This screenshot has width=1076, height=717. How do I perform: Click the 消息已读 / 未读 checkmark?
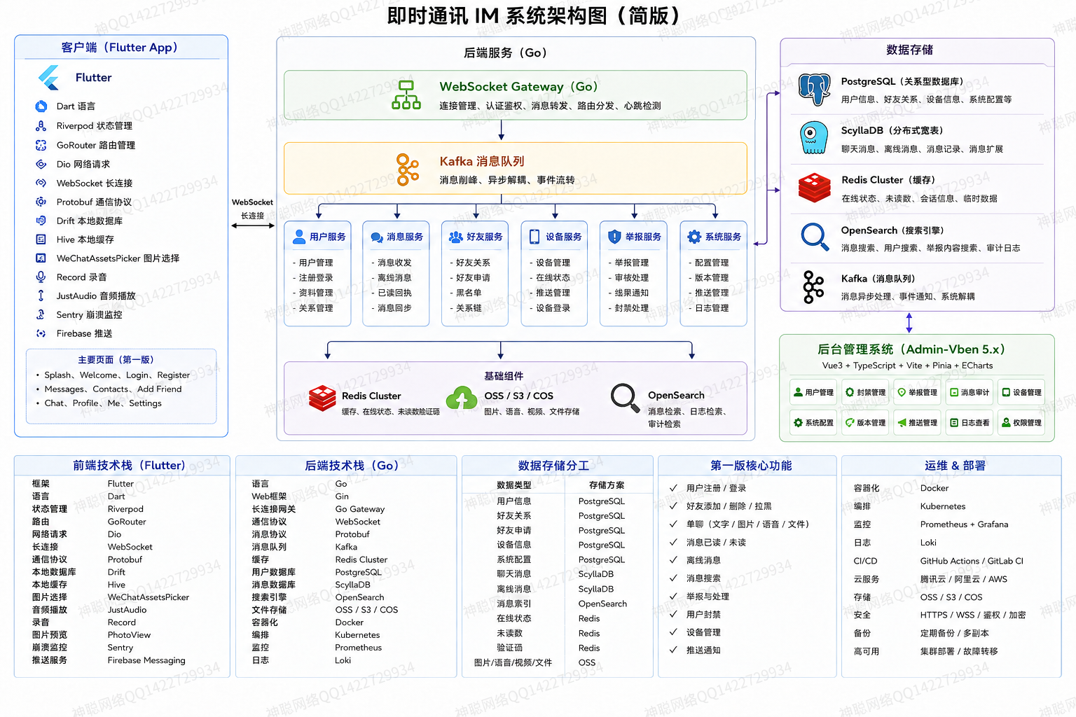click(x=673, y=542)
